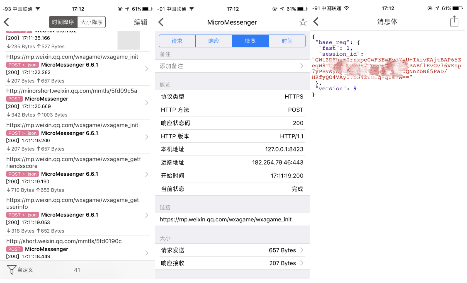Screen dimensions: 467x283
Task: Share the message body via the share icon
Action: click(454, 21)
